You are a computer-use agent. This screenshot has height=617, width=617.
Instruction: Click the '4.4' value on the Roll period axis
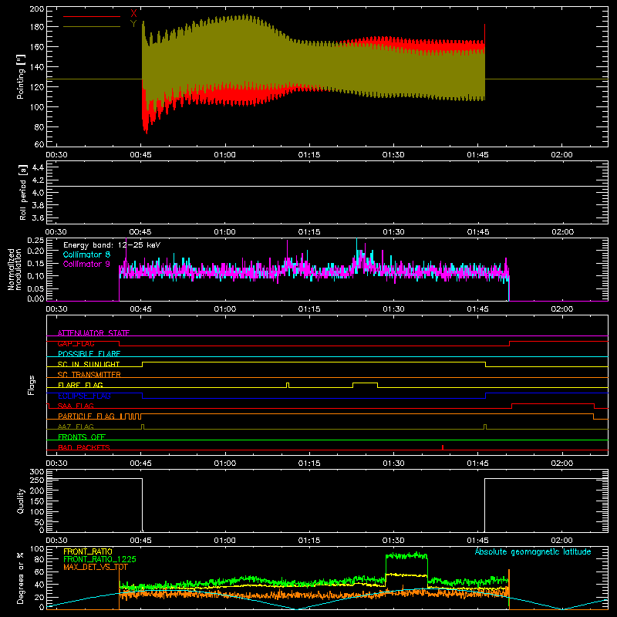click(x=38, y=167)
